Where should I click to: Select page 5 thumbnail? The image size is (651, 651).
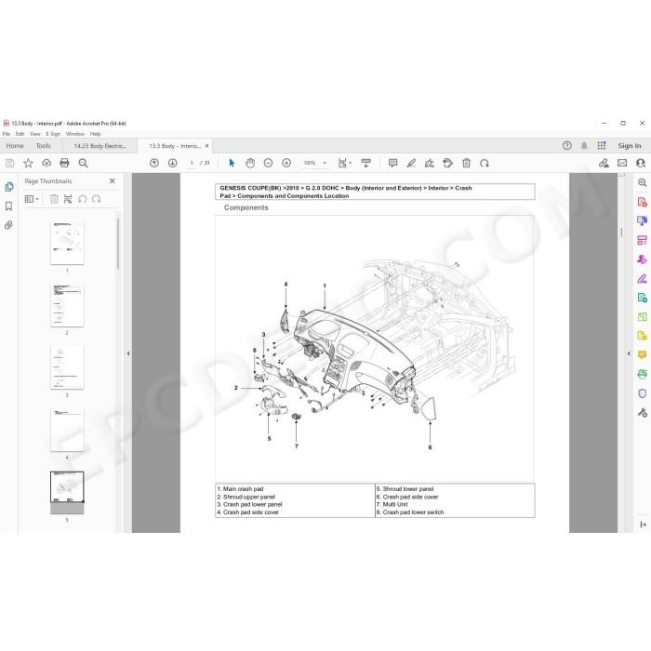pos(67,493)
